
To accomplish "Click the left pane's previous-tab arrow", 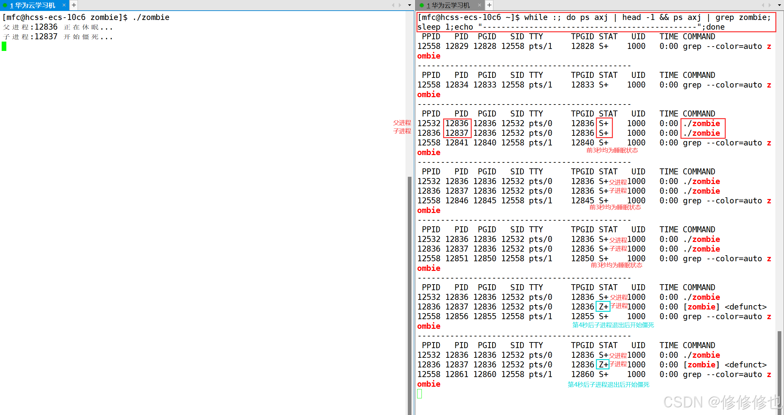I will click(393, 5).
